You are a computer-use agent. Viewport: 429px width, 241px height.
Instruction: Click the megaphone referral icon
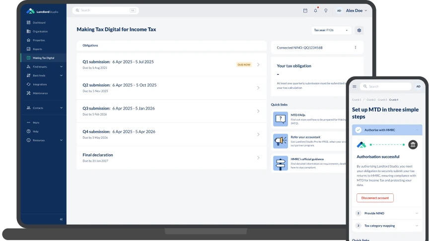[281, 141]
